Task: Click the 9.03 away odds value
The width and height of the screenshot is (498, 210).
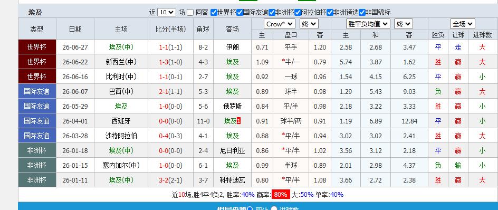Action: [x=409, y=91]
